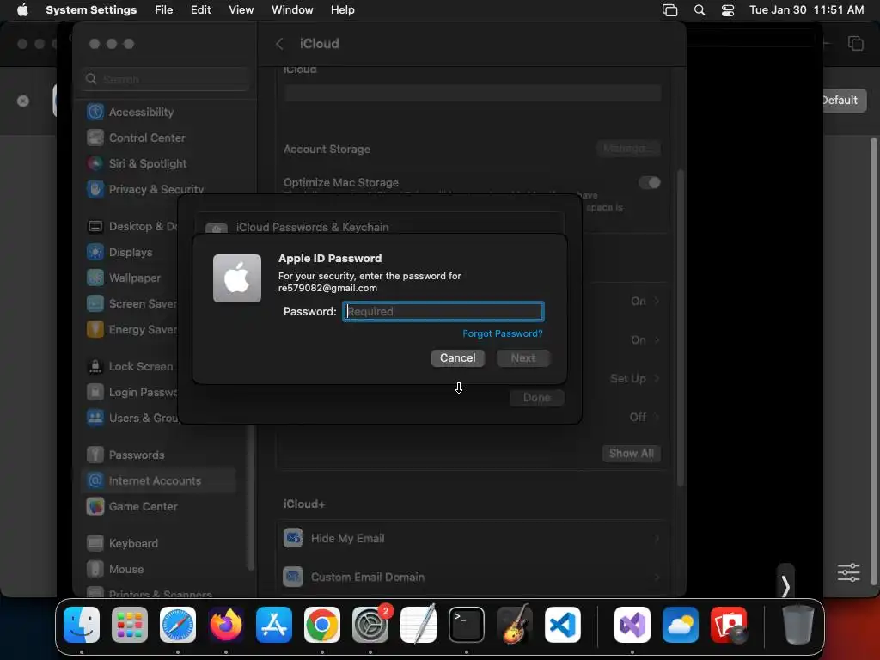The width and height of the screenshot is (880, 660).
Task: Open Spotlight search in menu bar
Action: click(700, 10)
